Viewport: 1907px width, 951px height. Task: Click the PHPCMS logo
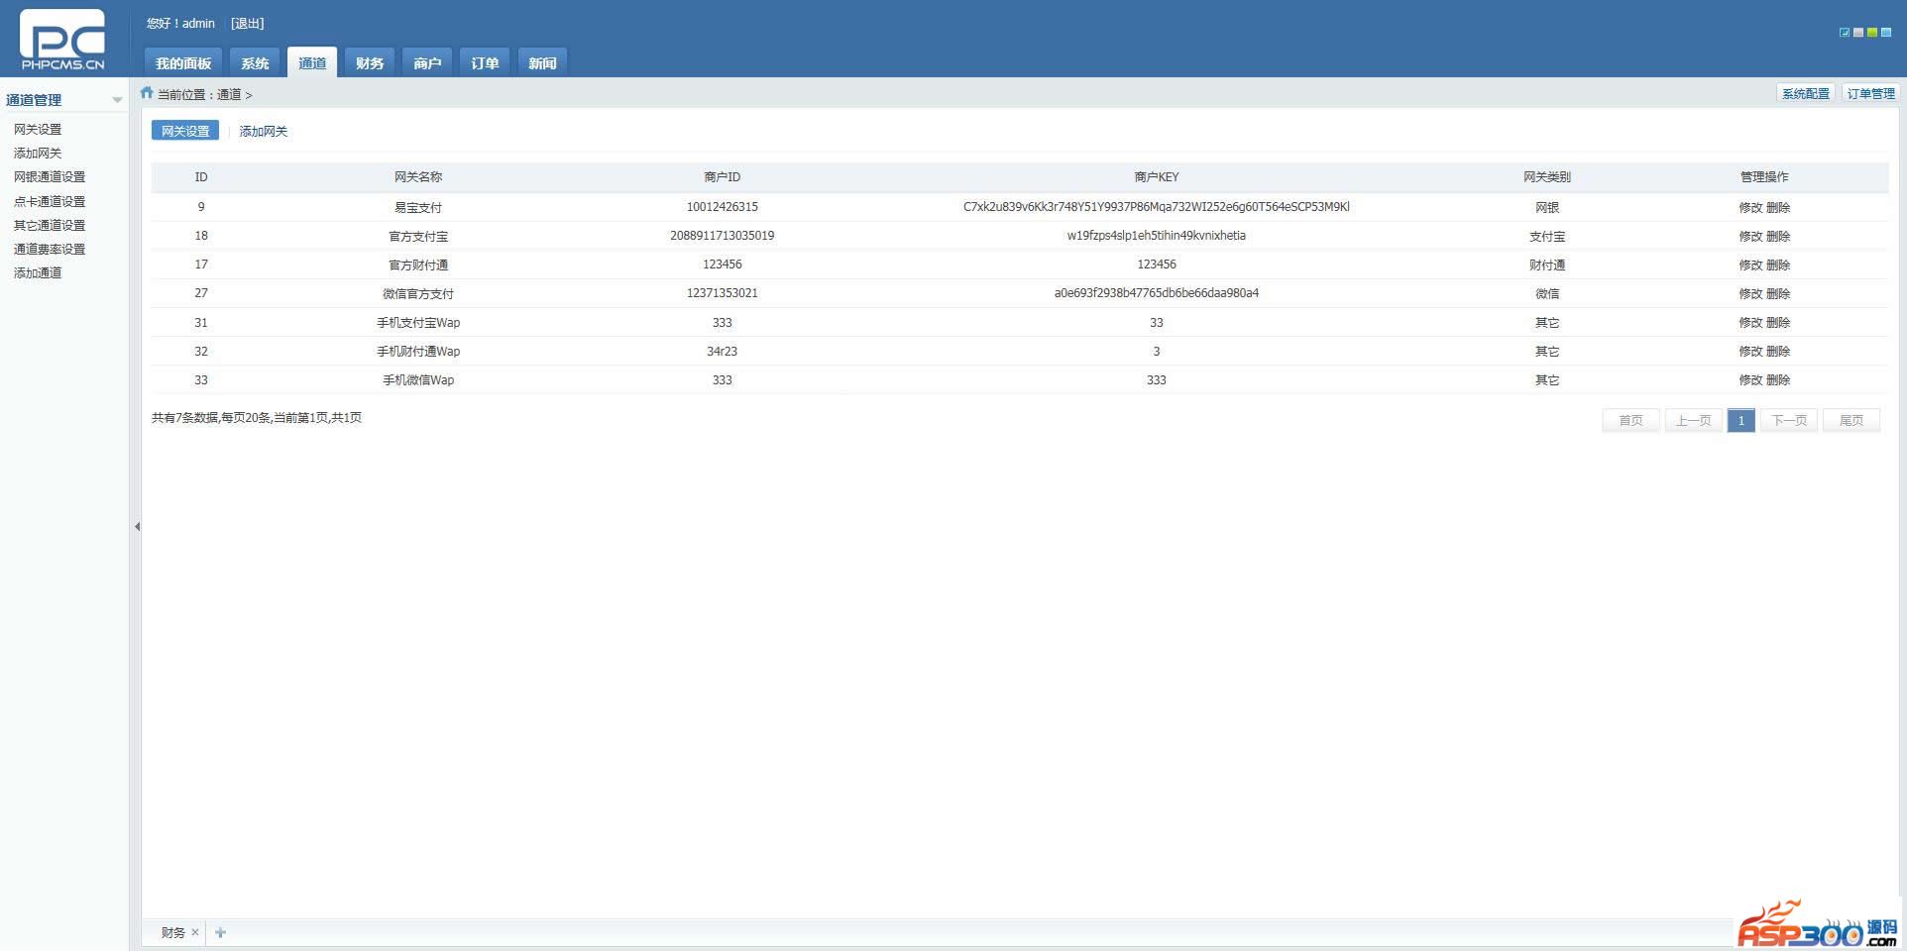62,40
